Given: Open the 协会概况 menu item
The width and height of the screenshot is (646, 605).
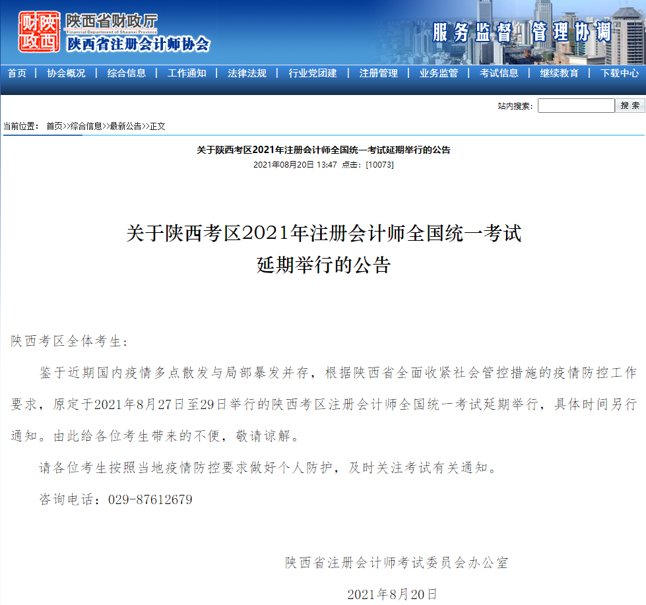Looking at the screenshot, I should [66, 73].
